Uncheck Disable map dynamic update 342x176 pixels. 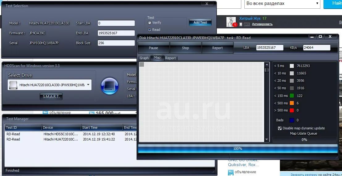click(280, 128)
